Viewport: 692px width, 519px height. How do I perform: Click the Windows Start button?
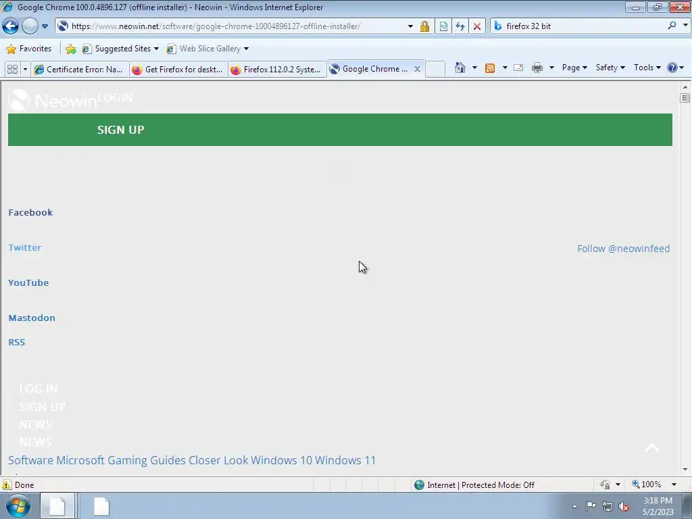point(18,505)
